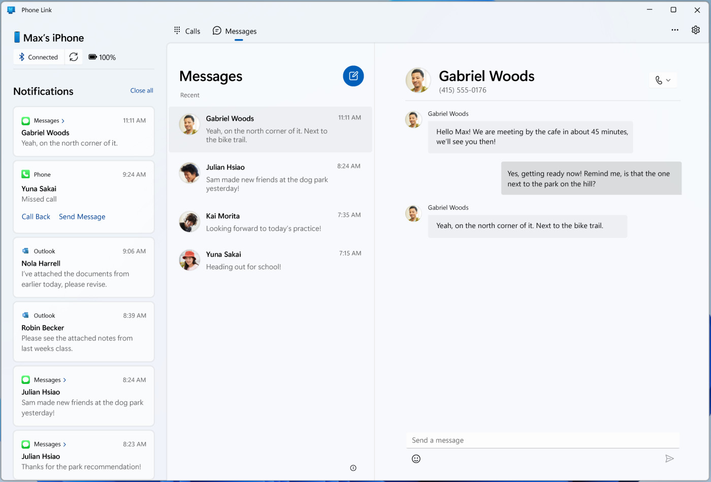Screen dimensions: 711x482
Task: Click Call Back for Yuna Sakai
Action: [x=36, y=217]
